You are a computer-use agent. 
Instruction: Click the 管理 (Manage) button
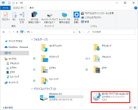(85, 22)
